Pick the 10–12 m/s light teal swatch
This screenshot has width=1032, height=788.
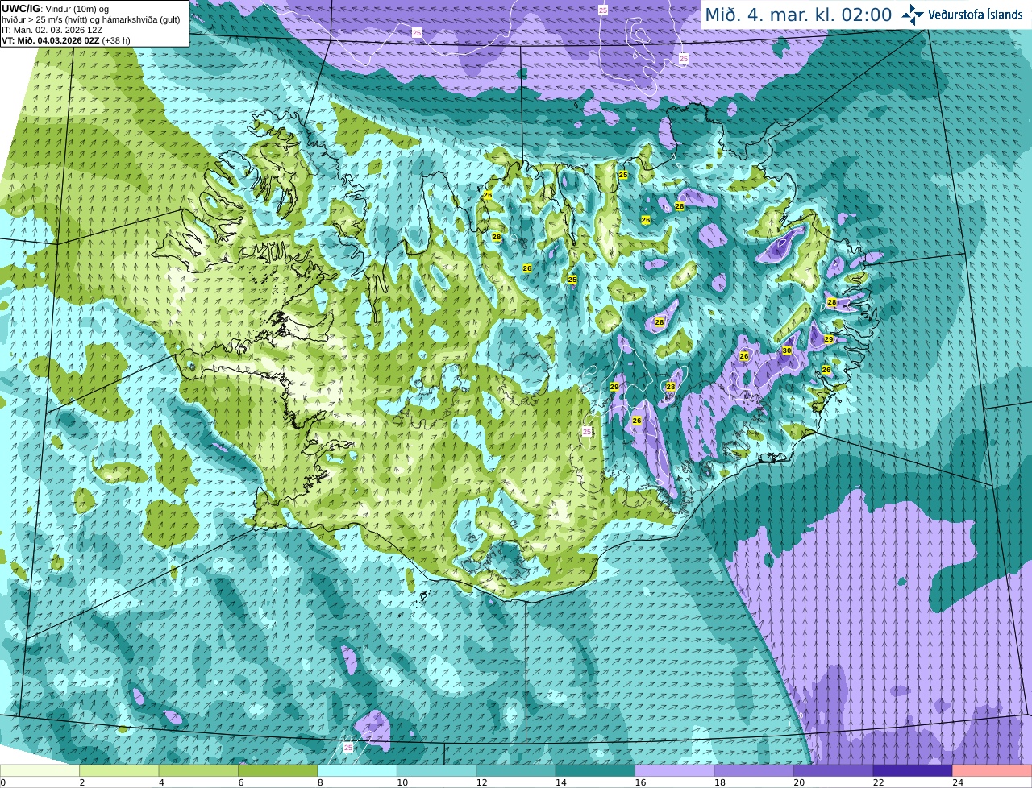(436, 771)
